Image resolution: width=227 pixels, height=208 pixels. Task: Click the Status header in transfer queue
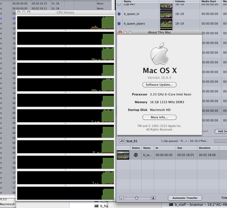point(136,148)
